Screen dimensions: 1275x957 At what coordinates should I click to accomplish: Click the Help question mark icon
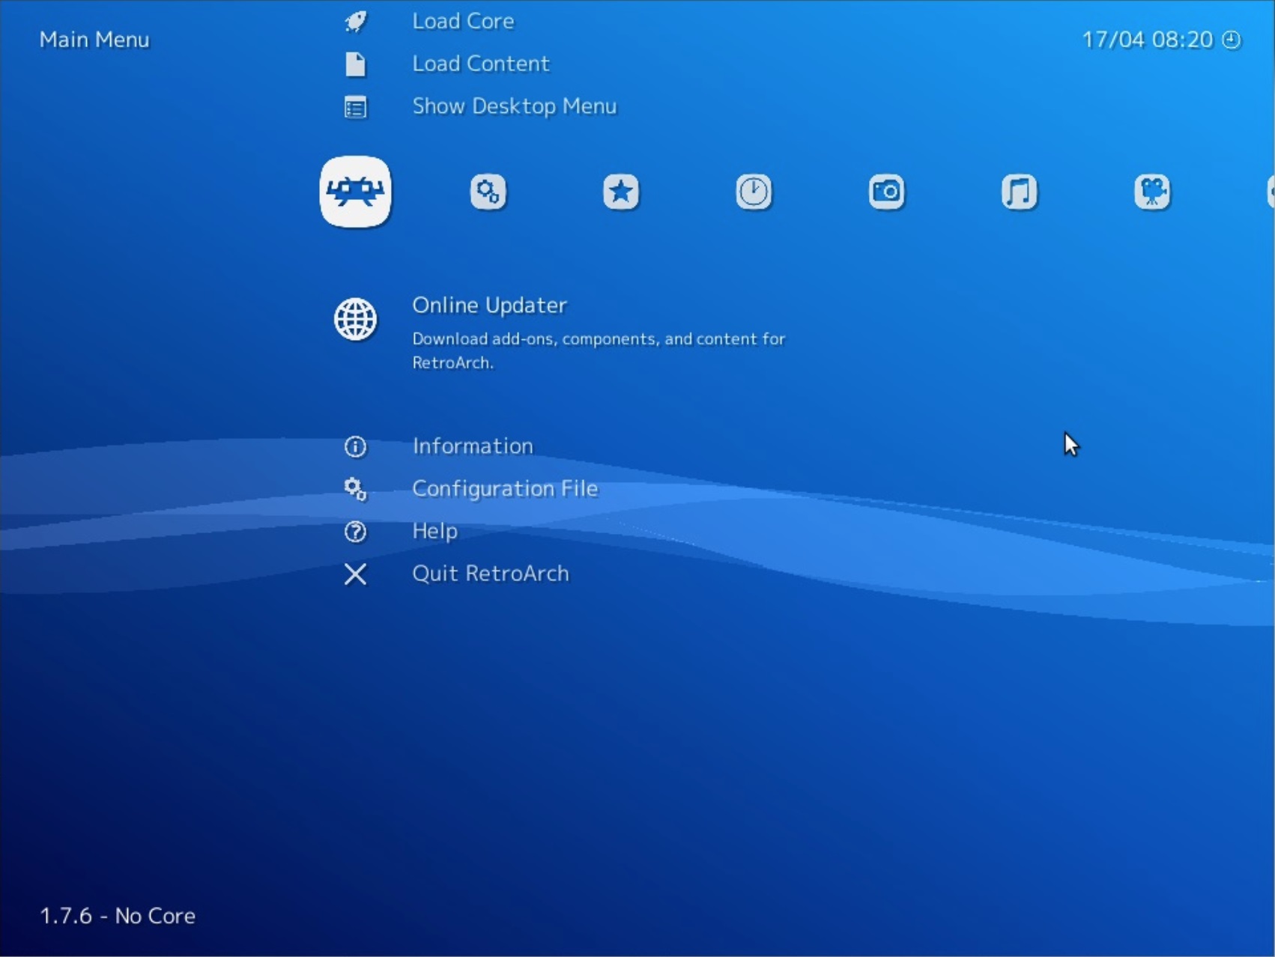(x=355, y=532)
